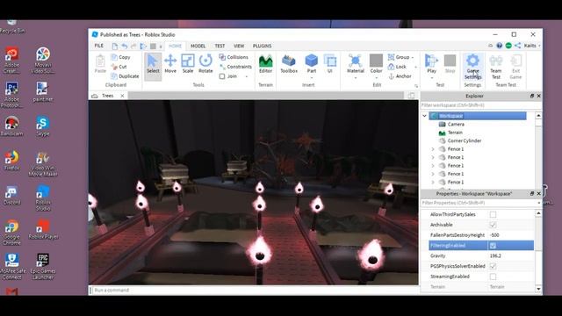Toggle Constraints in the Tools group
This screenshot has height=316, width=562.
click(235, 67)
